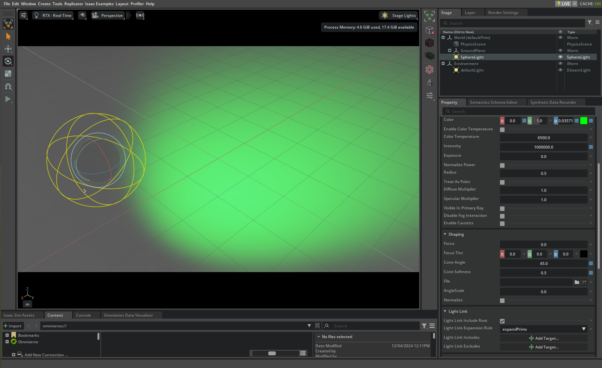Switch to the Rotate tool
This screenshot has width=602, height=368.
[8, 61]
